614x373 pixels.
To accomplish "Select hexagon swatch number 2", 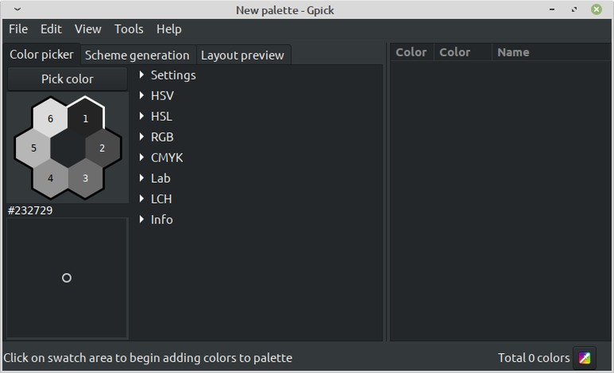I will [103, 149].
